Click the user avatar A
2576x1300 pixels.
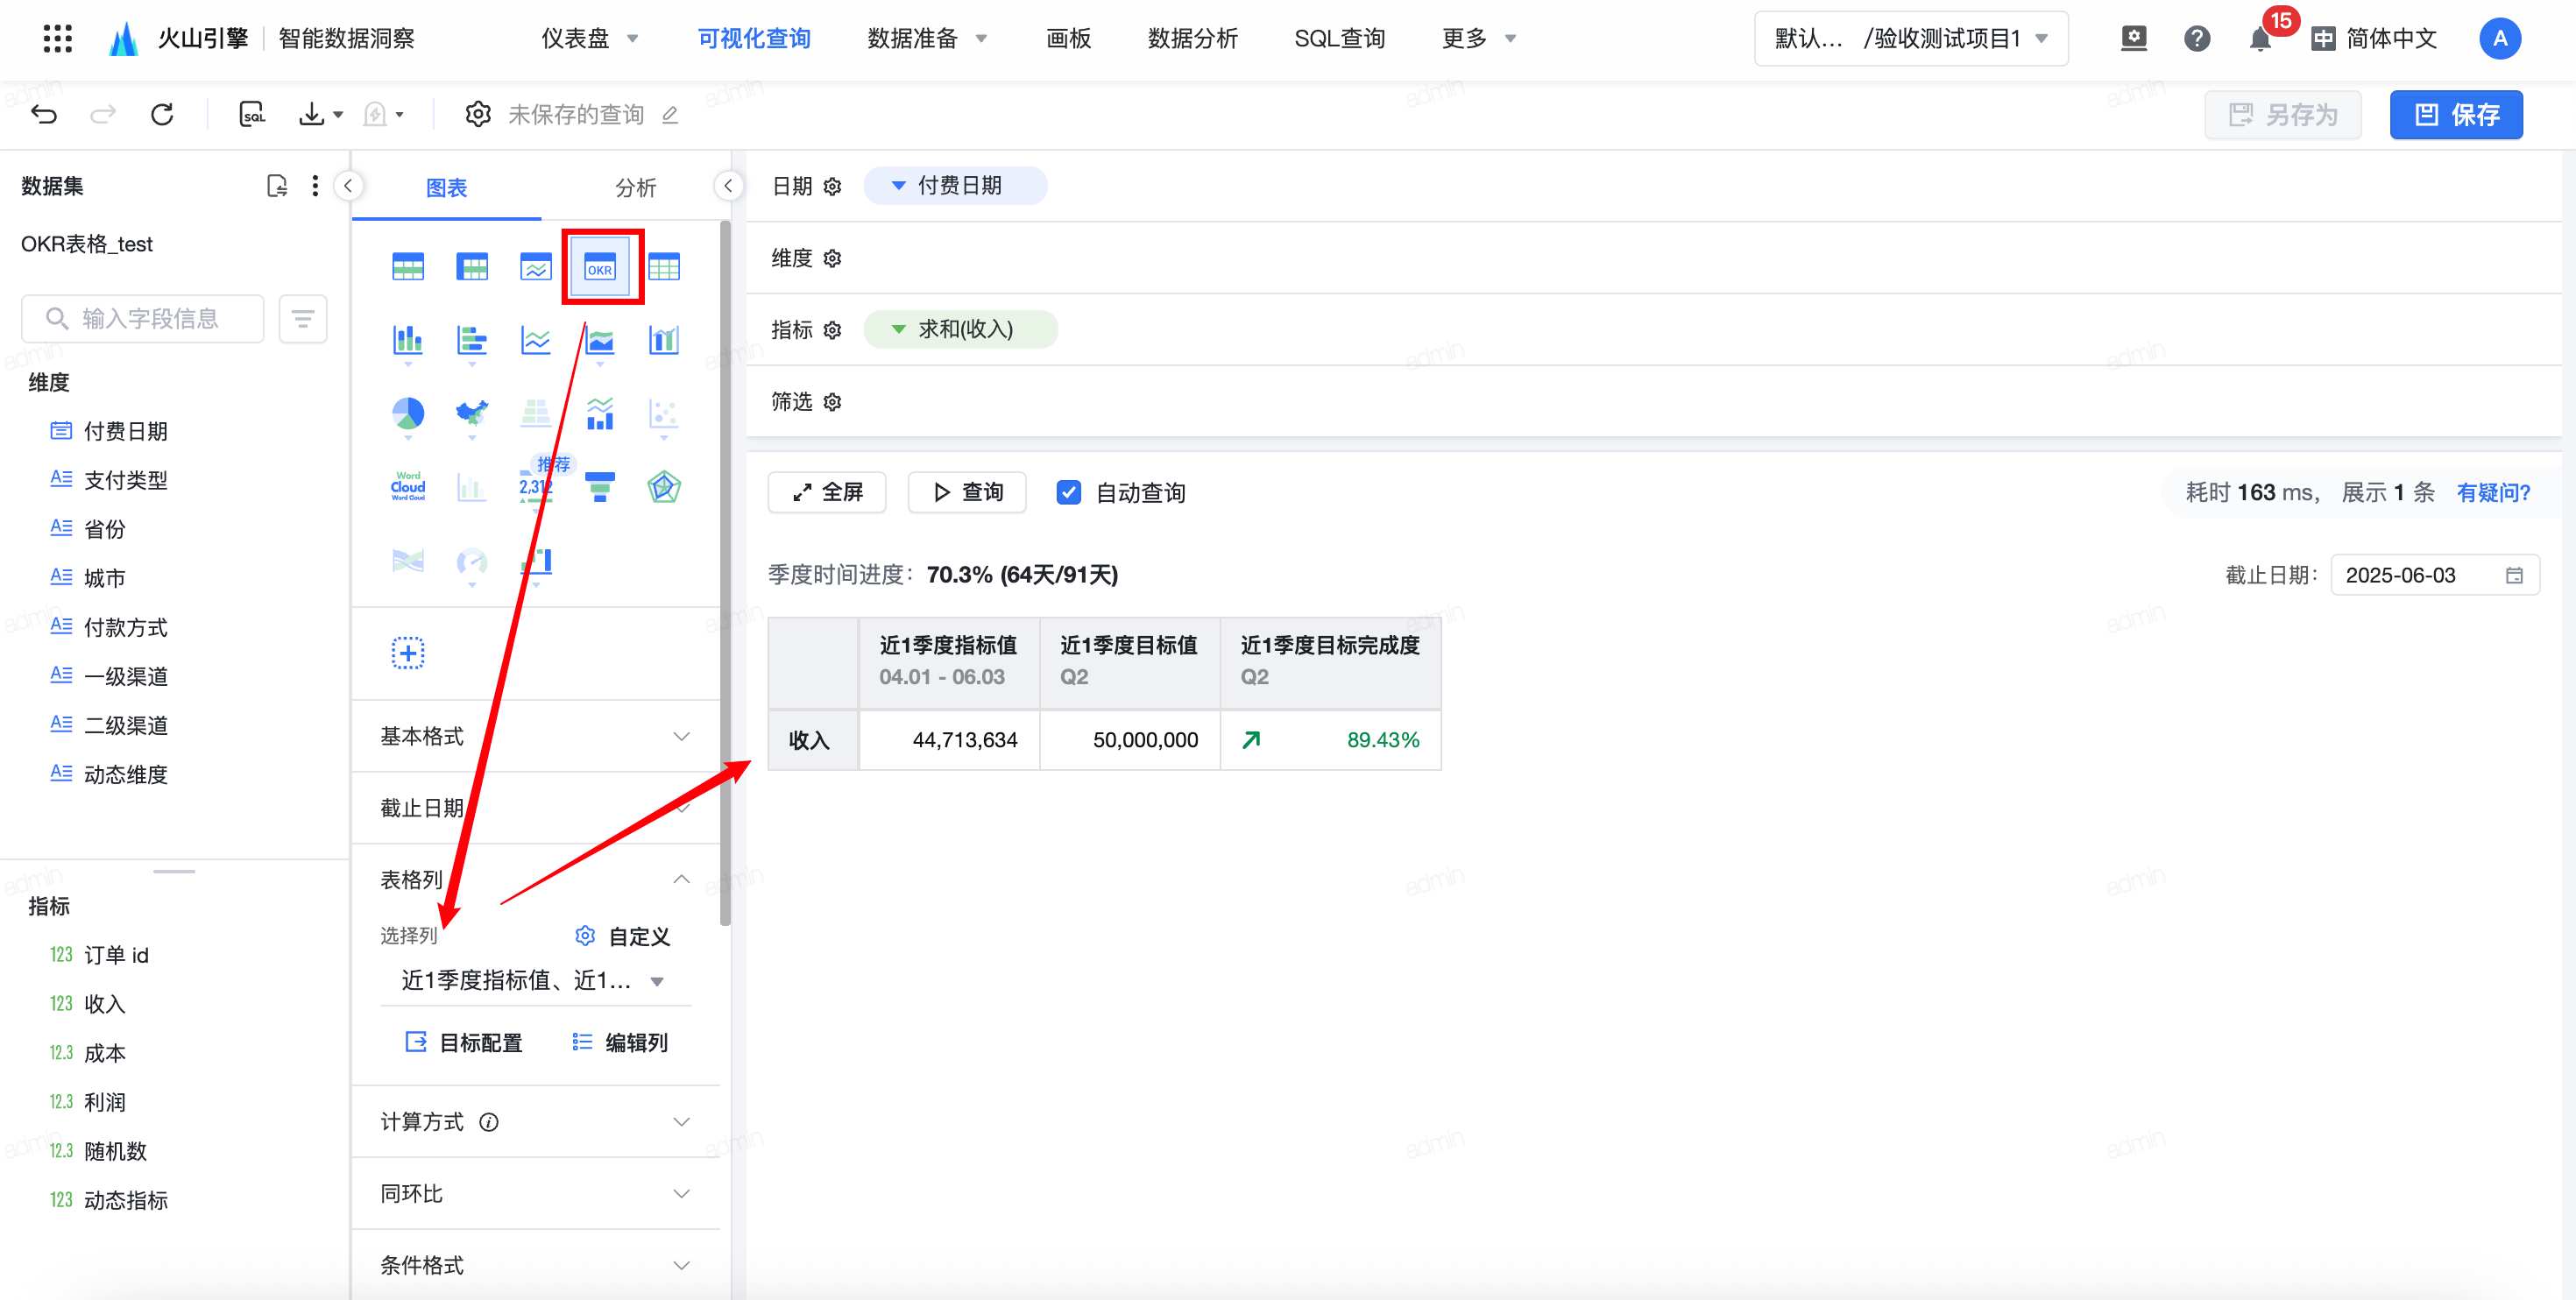(x=2500, y=39)
